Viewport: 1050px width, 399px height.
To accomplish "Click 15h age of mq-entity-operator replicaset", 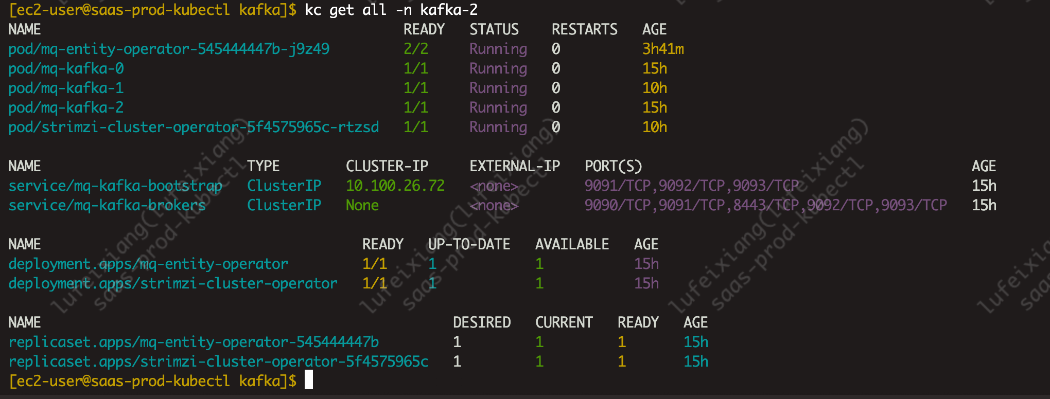I will click(696, 342).
